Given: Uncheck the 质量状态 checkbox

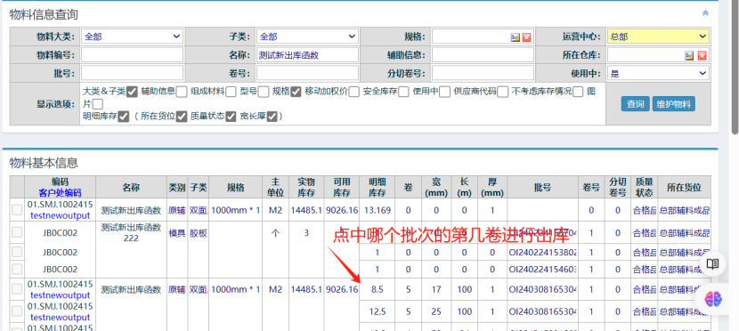Looking at the screenshot, I should click(231, 117).
